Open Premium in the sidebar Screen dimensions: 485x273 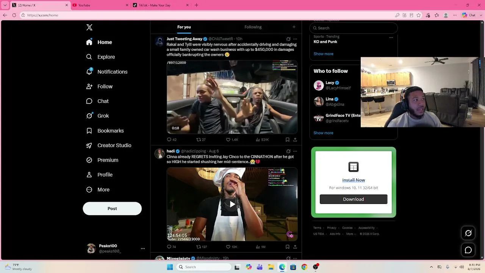(x=102, y=160)
